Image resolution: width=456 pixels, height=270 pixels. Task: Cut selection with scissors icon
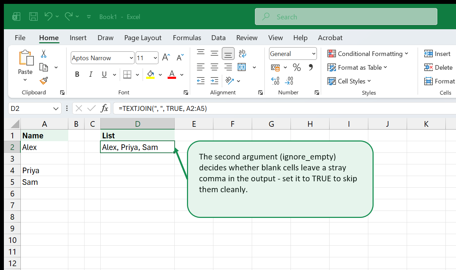(44, 54)
